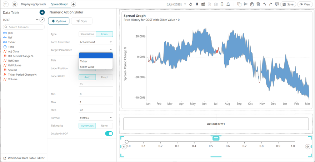Pause data refresh with the pause icon

197,4
